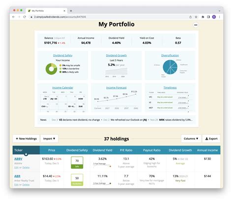Click the Balance value $101,716

coord(51,43)
